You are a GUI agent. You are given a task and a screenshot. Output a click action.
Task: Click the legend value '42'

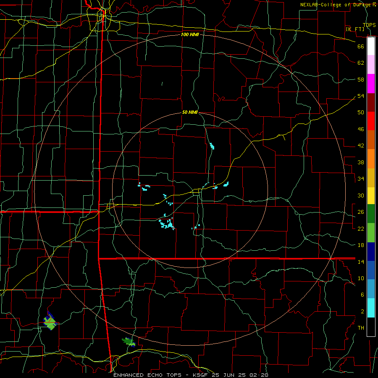pyautogui.click(x=361, y=146)
